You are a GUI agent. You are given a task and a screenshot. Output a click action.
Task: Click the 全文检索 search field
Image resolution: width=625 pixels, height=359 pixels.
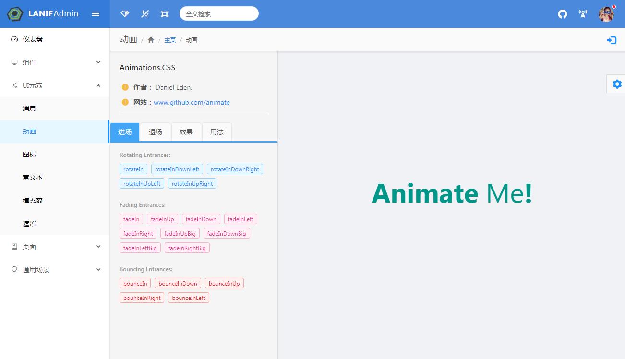(x=219, y=14)
